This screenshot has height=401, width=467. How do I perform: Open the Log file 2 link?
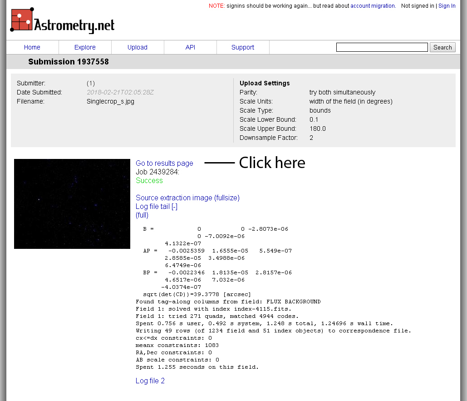(x=150, y=381)
